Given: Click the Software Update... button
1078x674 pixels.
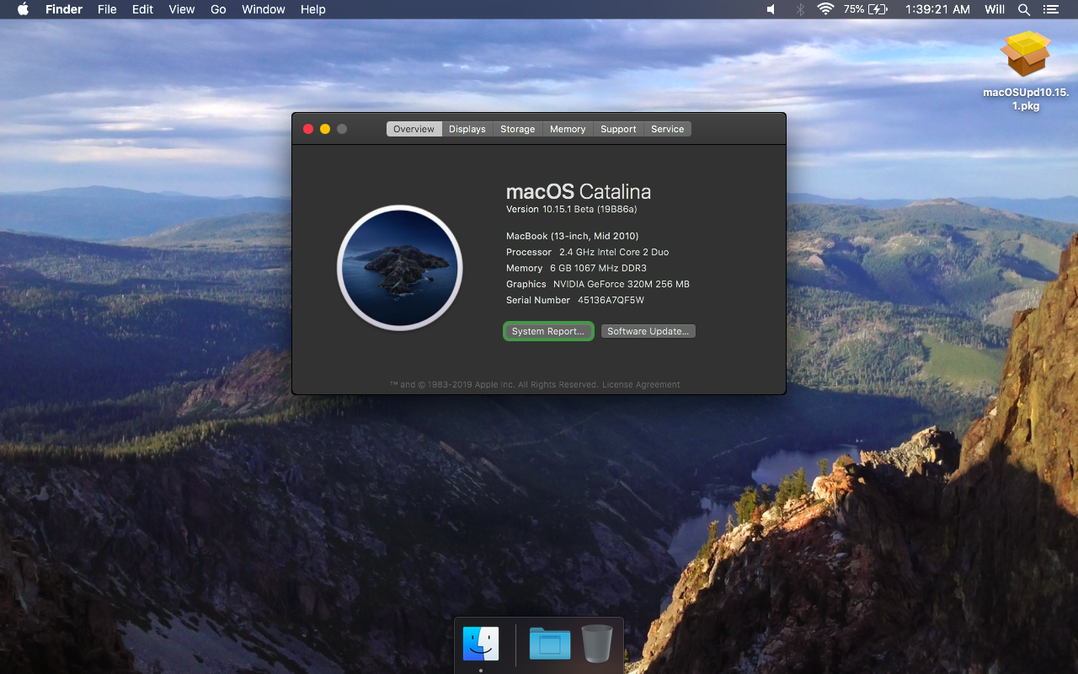Looking at the screenshot, I should click(x=648, y=331).
